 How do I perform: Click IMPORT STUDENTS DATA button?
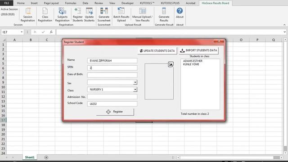tap(199, 50)
